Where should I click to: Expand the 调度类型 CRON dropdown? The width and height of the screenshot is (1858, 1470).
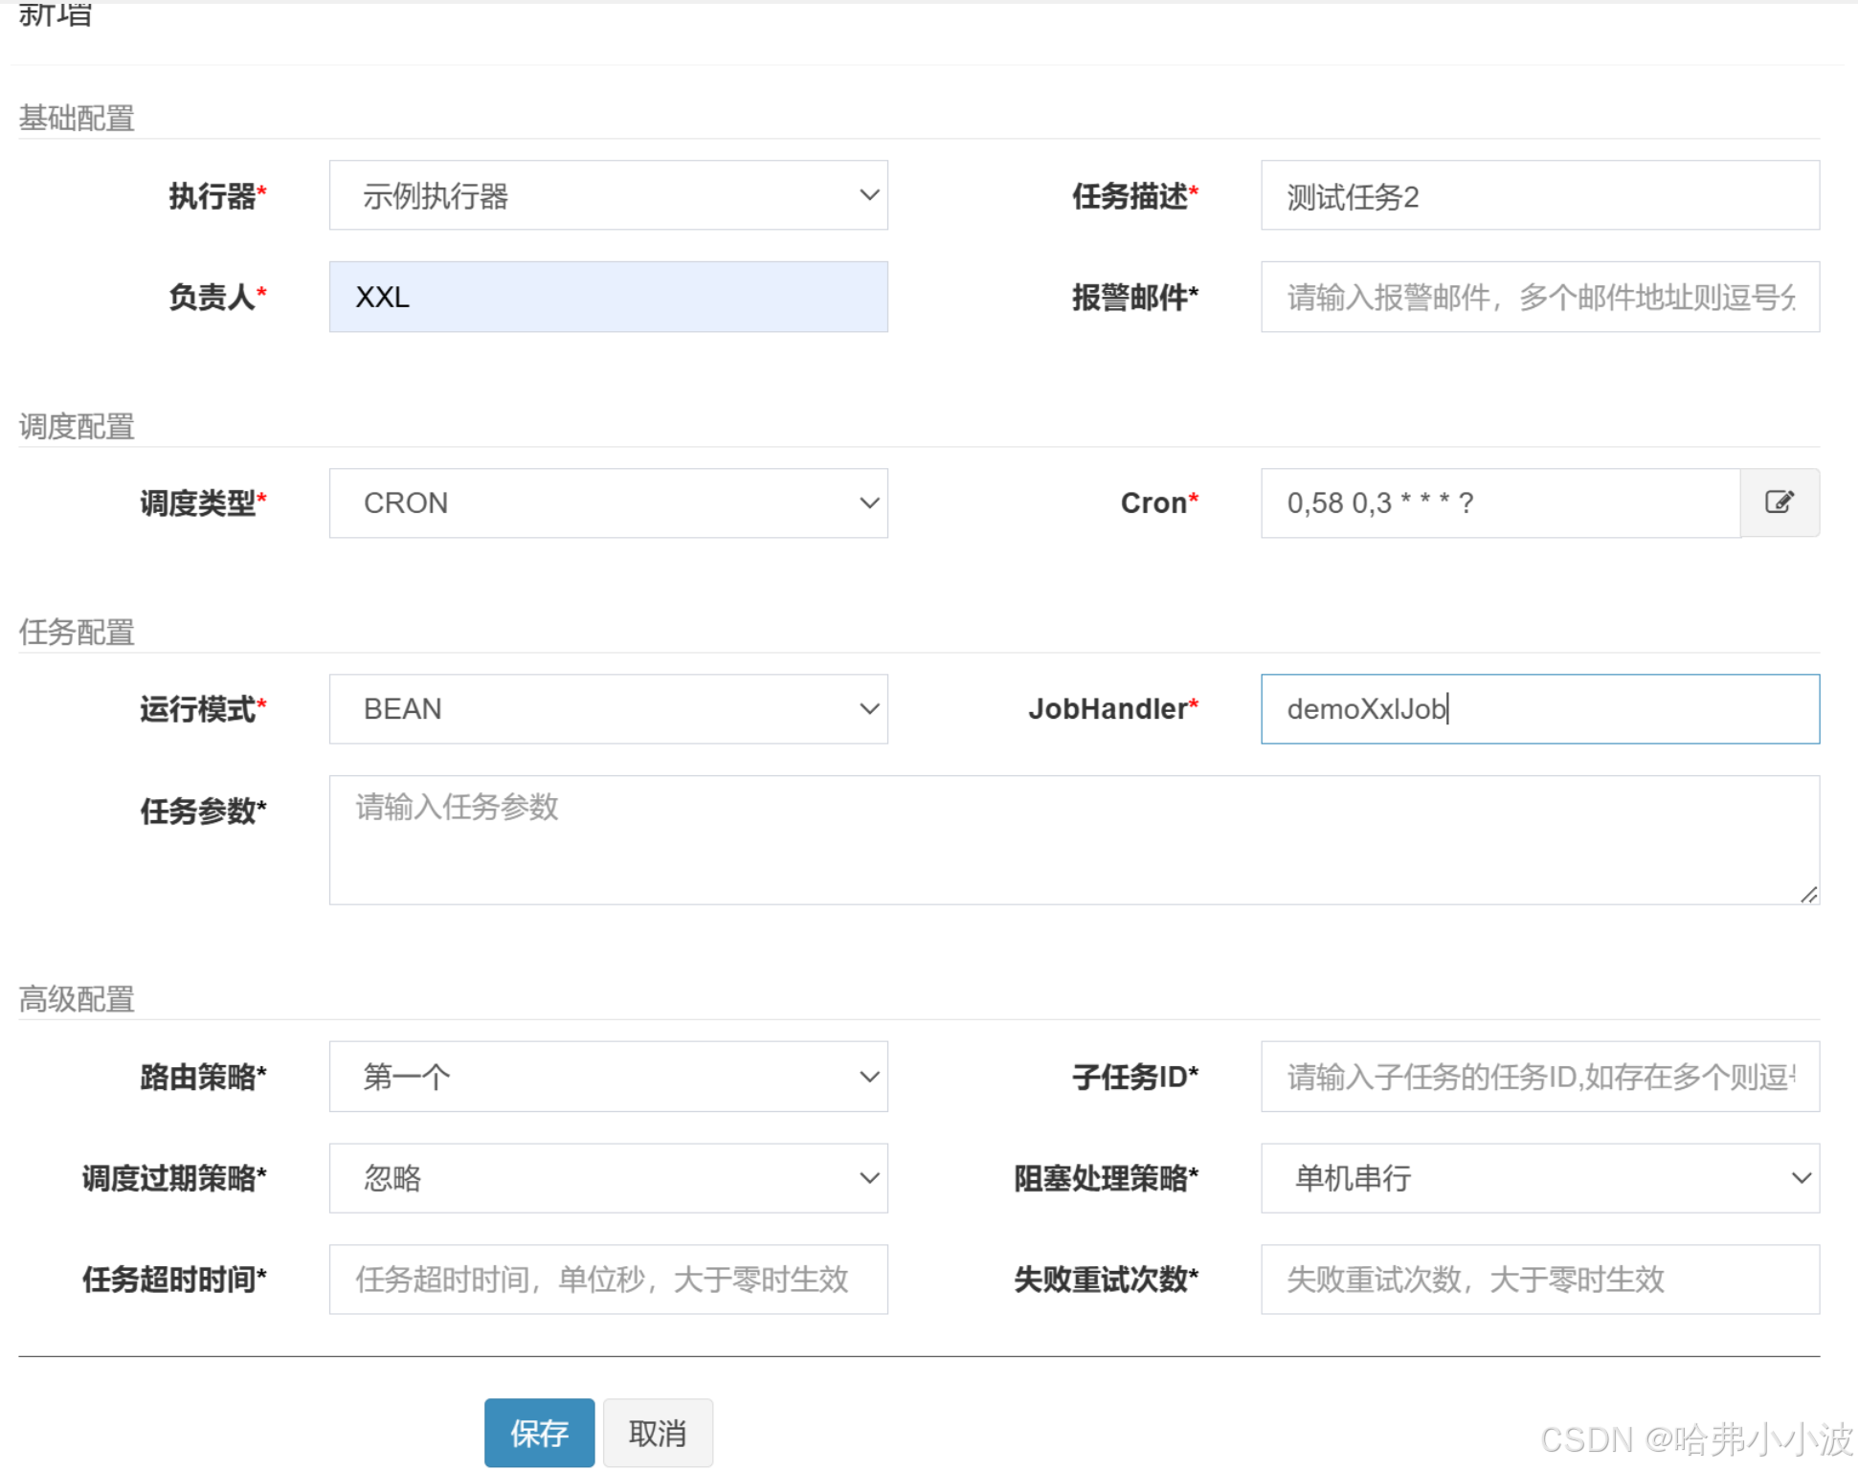(607, 503)
